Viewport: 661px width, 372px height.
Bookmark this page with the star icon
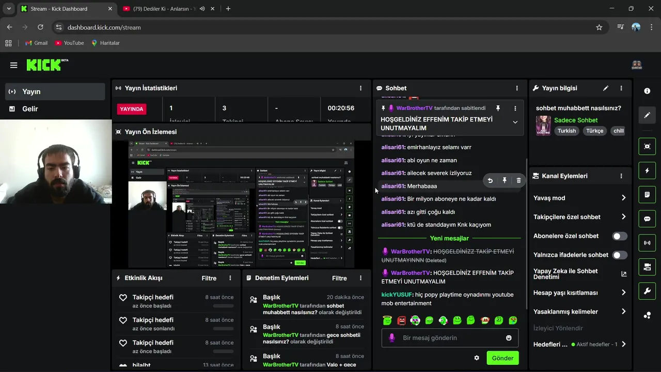coord(599,27)
